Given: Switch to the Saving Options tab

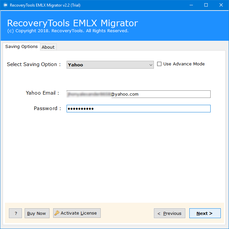Looking at the screenshot, I should pos(21,47).
